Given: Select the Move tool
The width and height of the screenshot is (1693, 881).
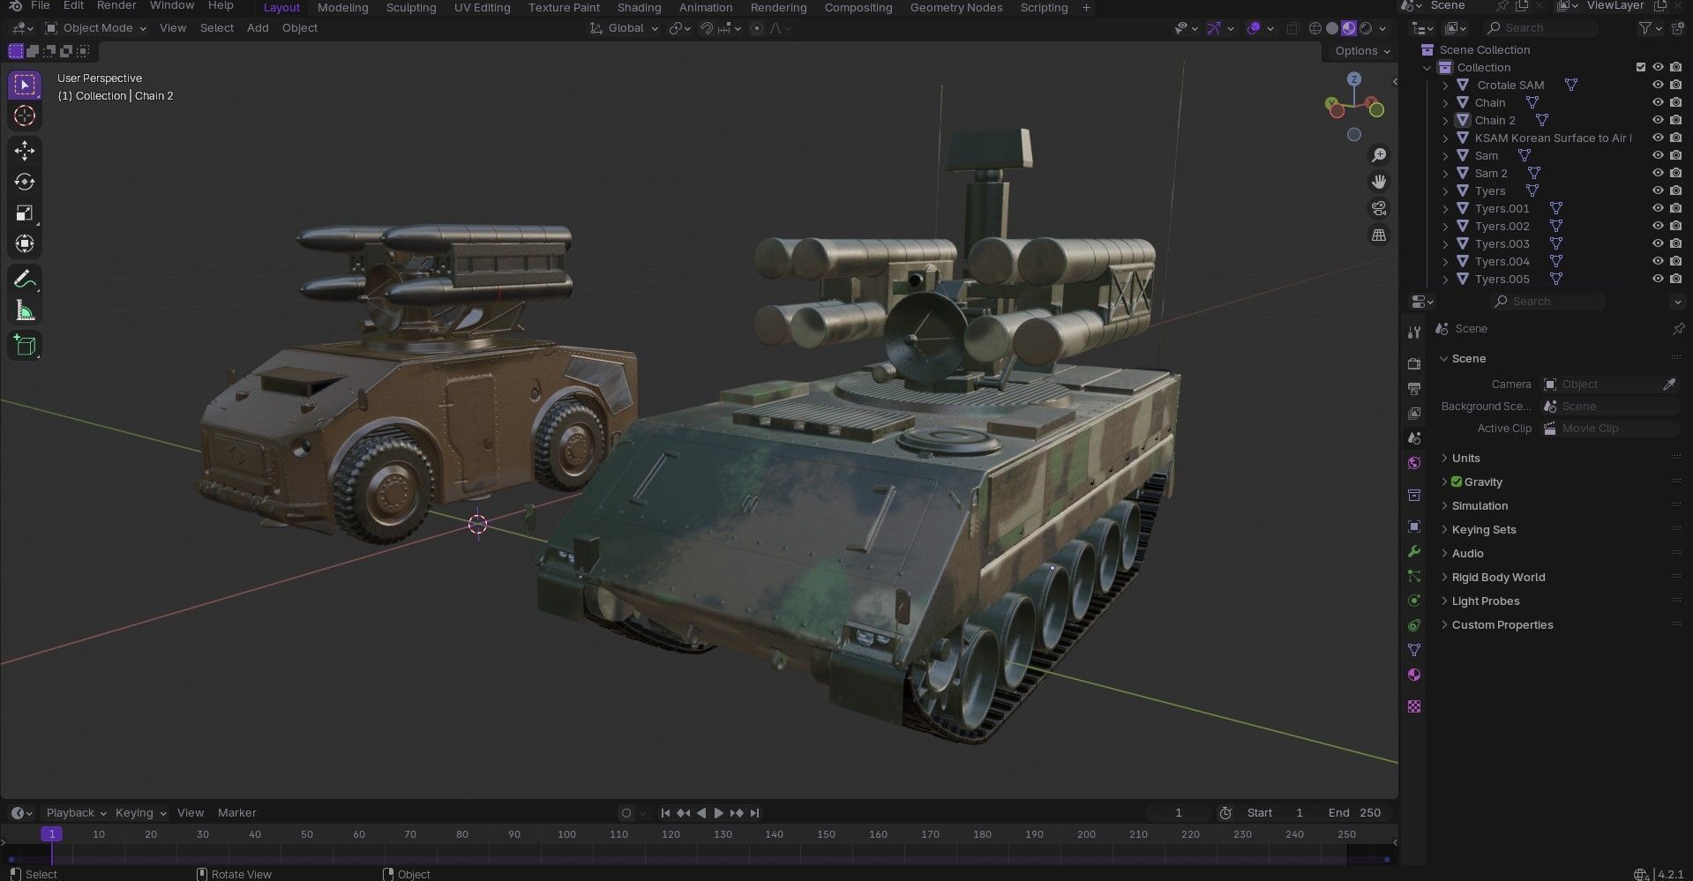Looking at the screenshot, I should coord(25,151).
